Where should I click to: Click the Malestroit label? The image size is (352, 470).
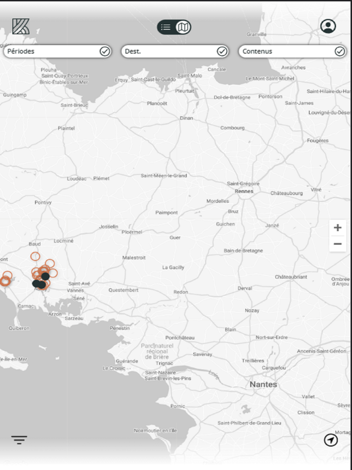pos(134,258)
